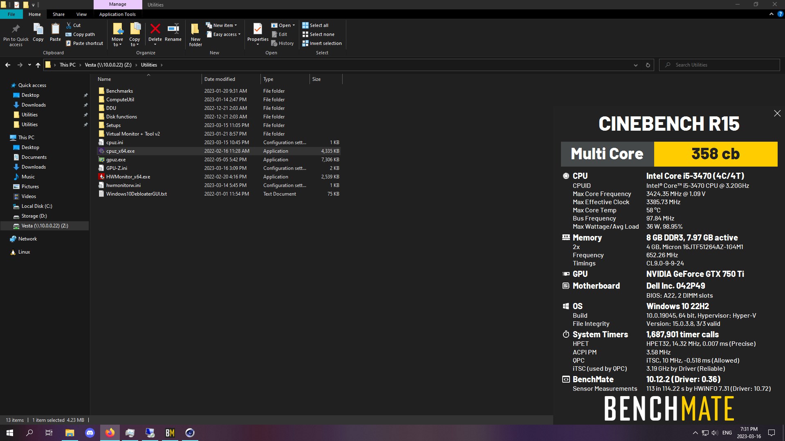This screenshot has width=785, height=441.
Task: Click the red Delete icon
Action: click(x=155, y=29)
